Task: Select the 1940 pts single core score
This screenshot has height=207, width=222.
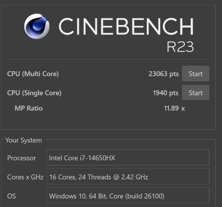Action: point(165,93)
